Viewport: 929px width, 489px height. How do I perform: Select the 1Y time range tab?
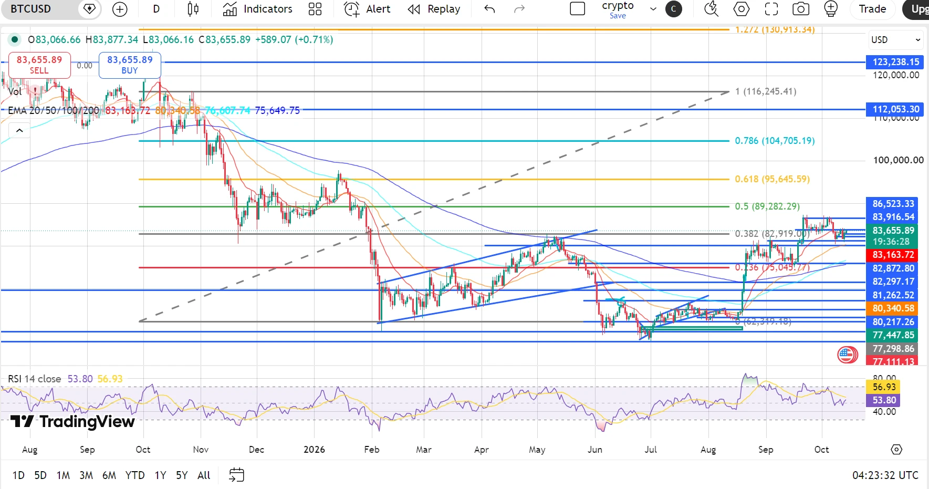tap(160, 475)
